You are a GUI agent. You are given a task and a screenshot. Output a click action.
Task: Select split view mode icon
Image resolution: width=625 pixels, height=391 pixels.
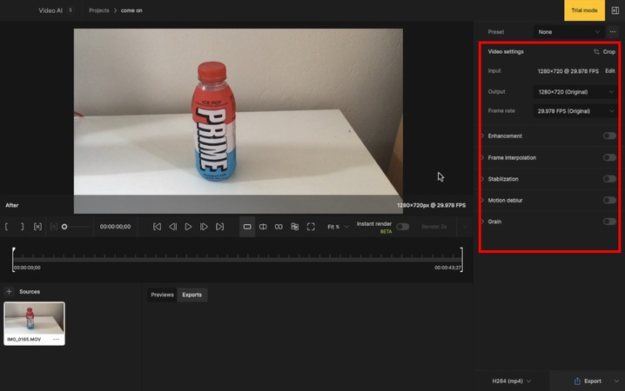263,227
